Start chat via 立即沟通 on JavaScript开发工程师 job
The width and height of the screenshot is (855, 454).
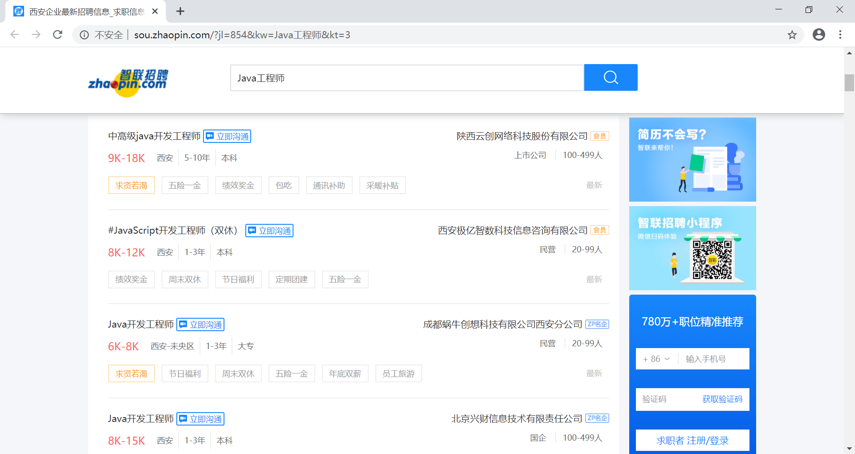(x=269, y=230)
